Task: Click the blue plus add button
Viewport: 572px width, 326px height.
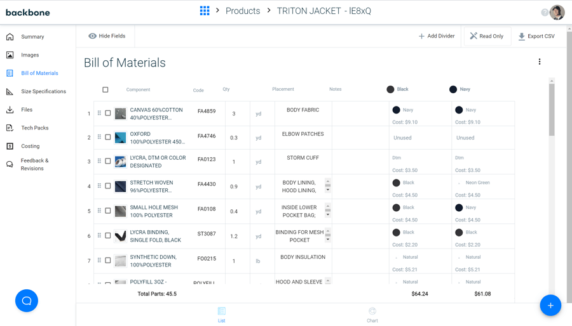Action: 550,305
